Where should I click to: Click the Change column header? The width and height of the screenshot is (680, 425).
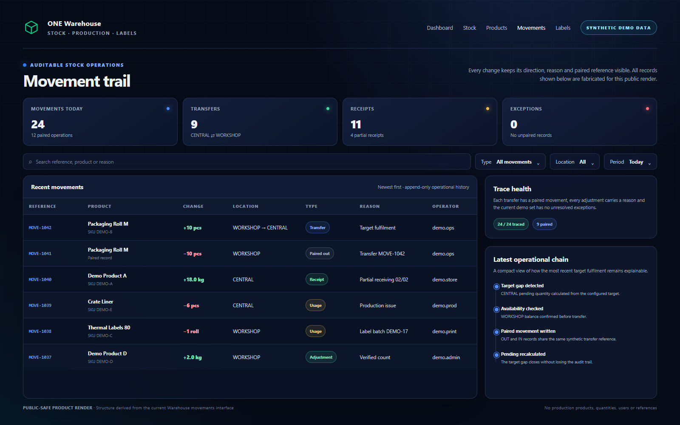click(x=193, y=207)
